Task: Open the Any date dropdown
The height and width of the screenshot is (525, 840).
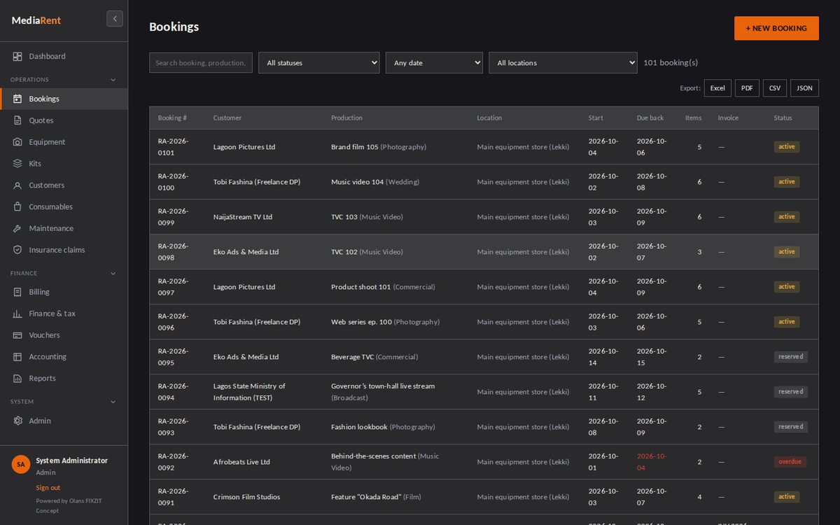Action: pos(434,63)
